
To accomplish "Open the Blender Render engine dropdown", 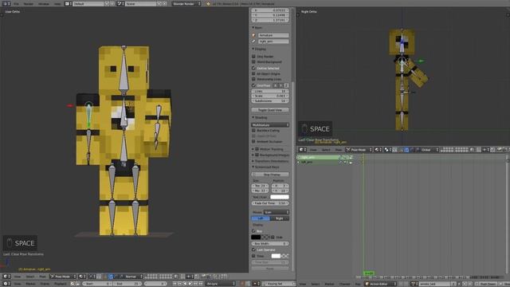I will [186, 3].
